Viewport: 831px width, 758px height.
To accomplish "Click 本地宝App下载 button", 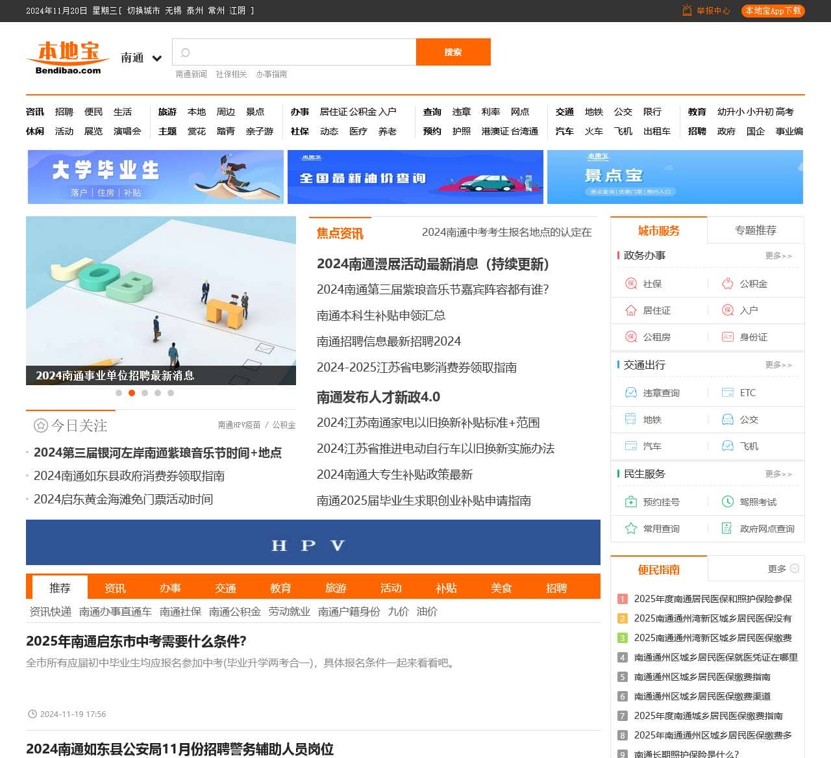I will point(773,10).
